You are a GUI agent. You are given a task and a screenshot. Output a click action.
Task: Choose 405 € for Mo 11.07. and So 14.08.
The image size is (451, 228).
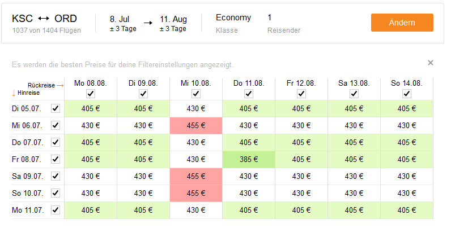(406, 211)
